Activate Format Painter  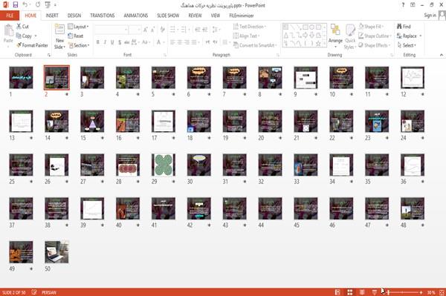(x=32, y=45)
